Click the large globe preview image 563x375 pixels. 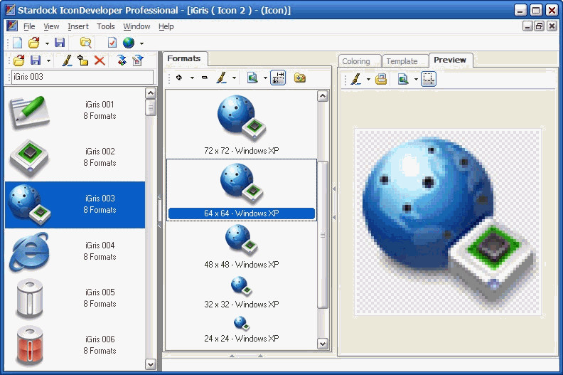click(448, 222)
